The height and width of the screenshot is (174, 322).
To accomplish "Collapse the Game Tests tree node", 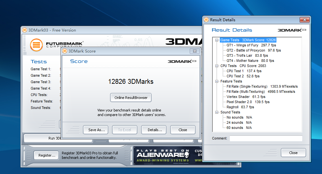I will coord(217,40).
